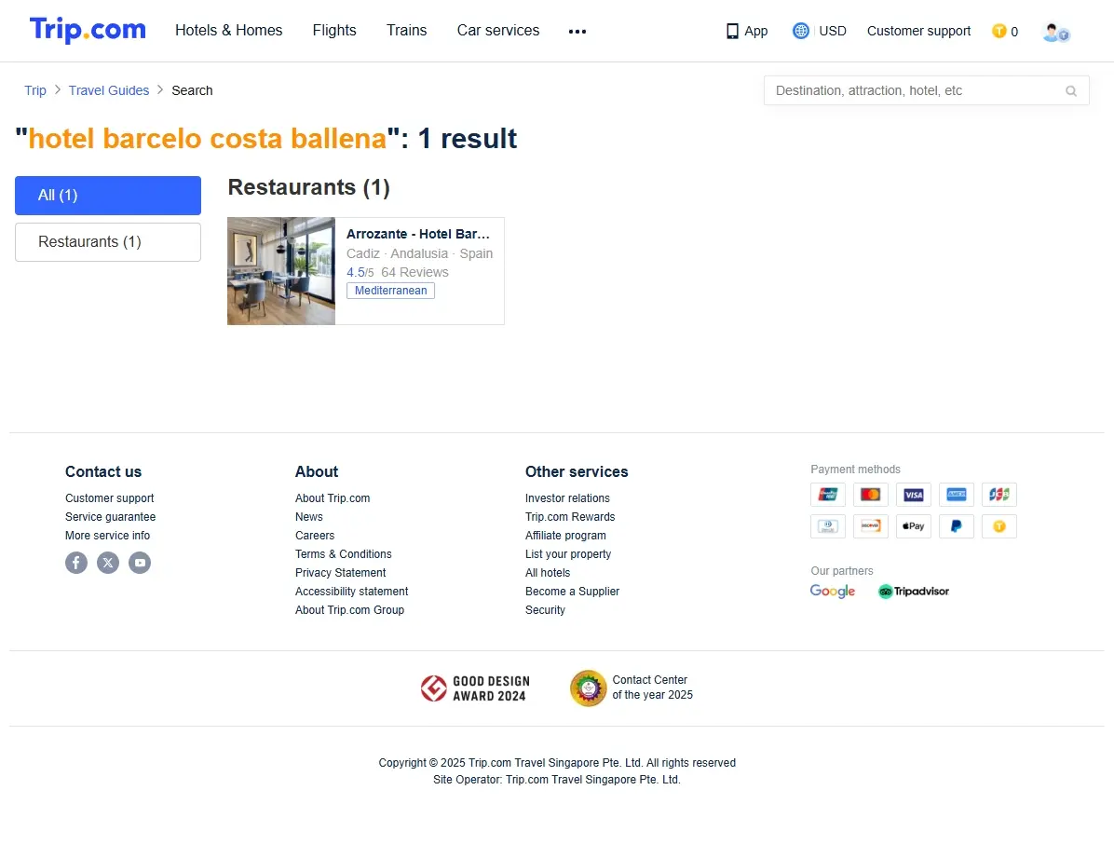Visit the X (Twitter) social icon
Screen dimensions: 1114x858
pos(108,563)
